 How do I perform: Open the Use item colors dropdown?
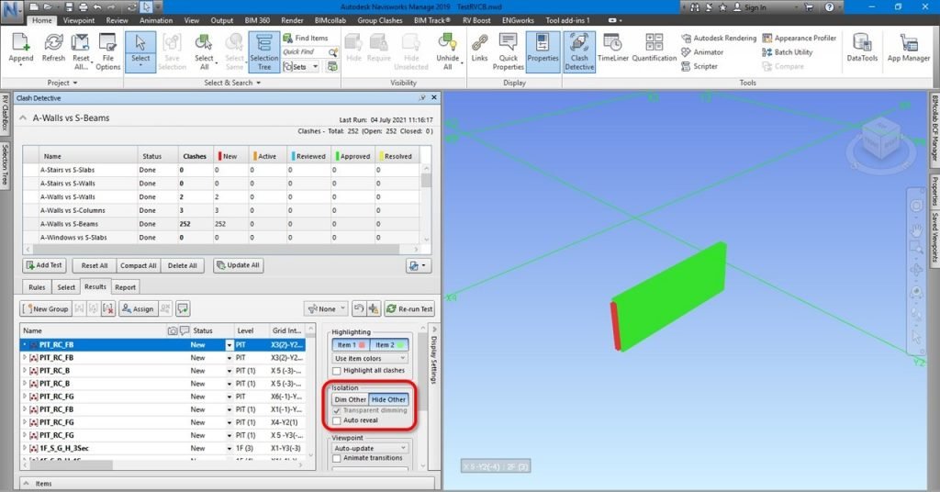(371, 358)
